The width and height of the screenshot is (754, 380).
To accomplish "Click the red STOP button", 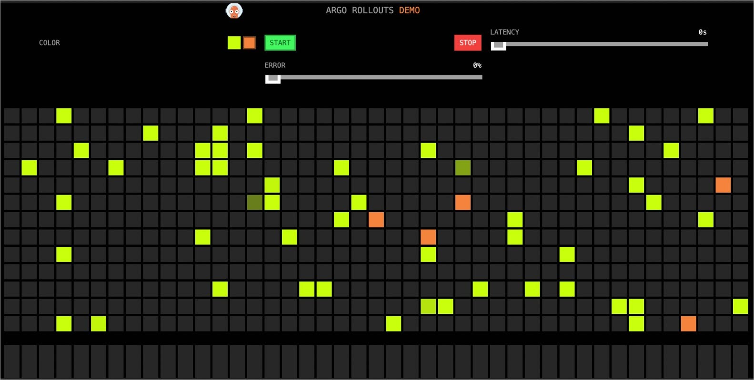I will click(x=468, y=43).
